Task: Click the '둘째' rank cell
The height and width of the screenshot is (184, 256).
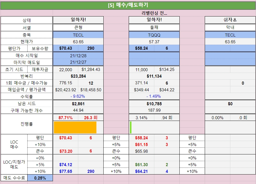Action: tap(154, 27)
